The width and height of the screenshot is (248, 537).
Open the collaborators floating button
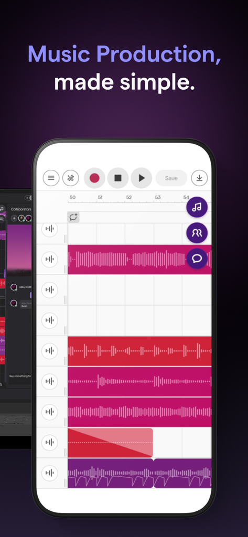click(x=197, y=233)
